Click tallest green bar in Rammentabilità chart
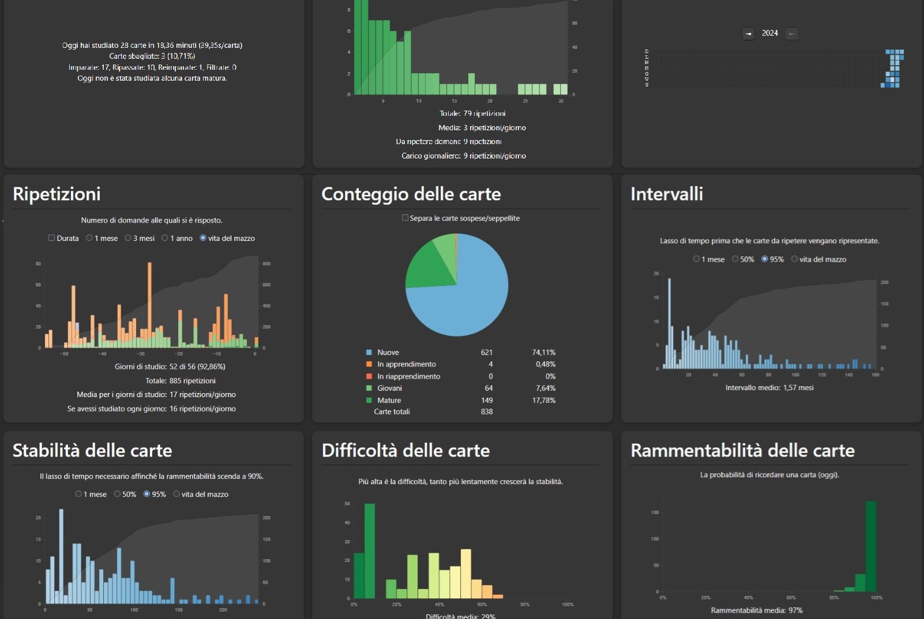This screenshot has height=619, width=924. (x=871, y=546)
